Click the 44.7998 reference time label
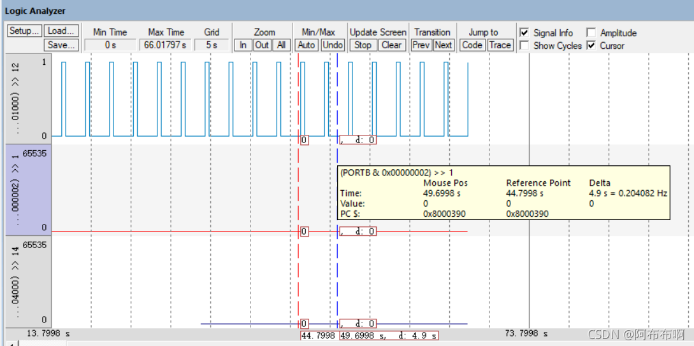 (319, 336)
